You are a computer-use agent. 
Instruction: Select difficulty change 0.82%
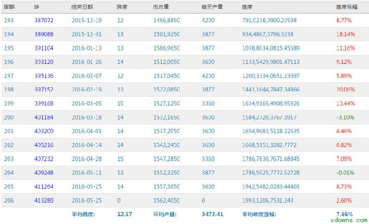344,145
